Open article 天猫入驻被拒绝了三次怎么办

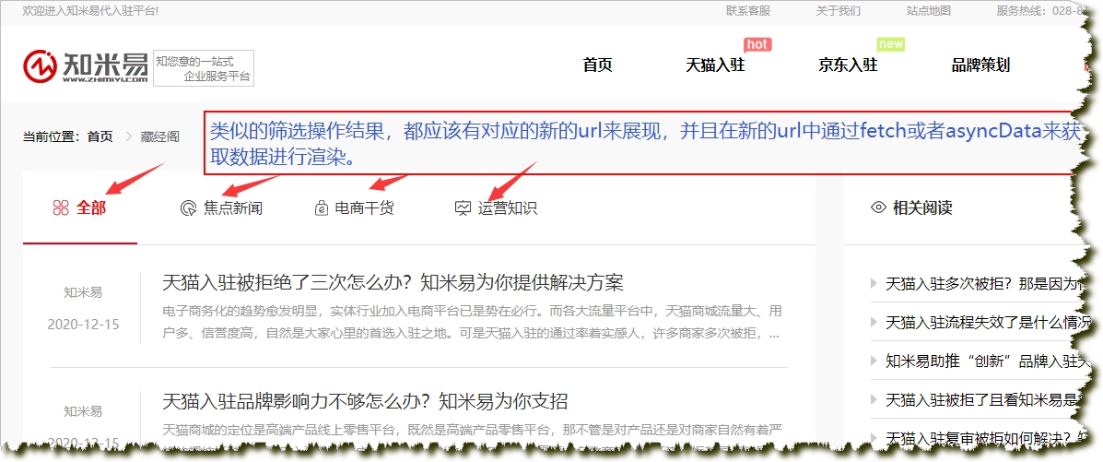393,282
